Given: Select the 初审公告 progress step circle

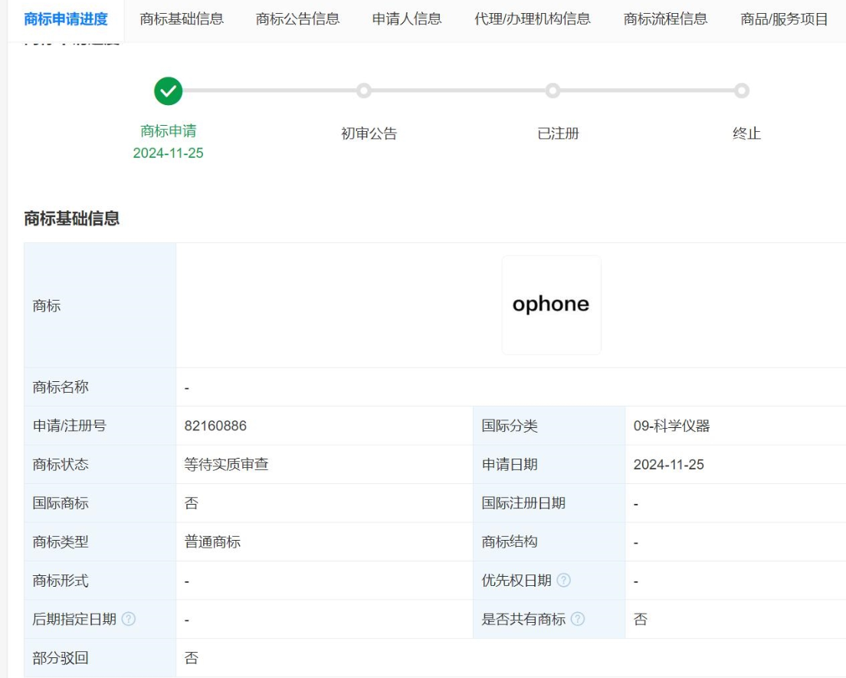Looking at the screenshot, I should (x=364, y=91).
